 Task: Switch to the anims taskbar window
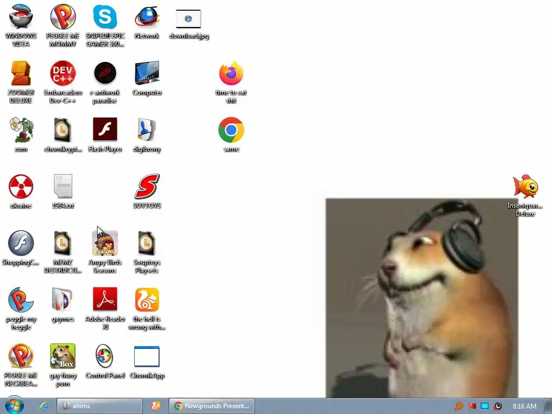click(x=100, y=406)
